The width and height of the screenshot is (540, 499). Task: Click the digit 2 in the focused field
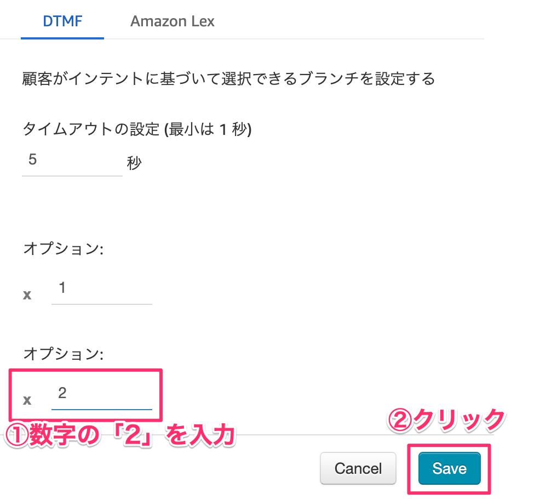pyautogui.click(x=62, y=393)
